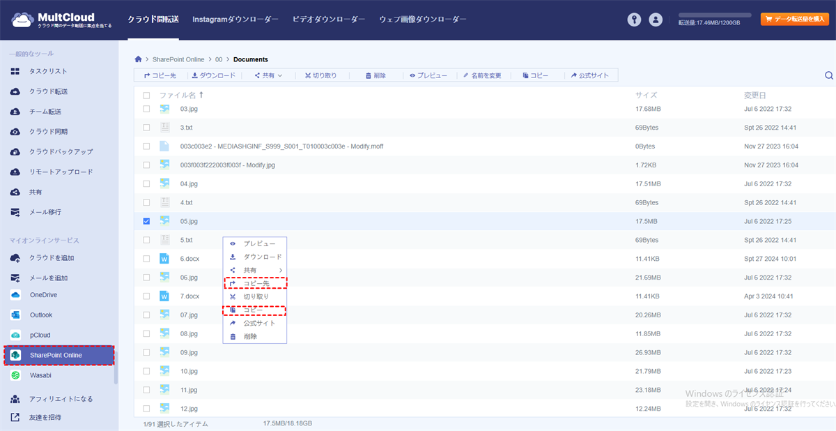Open Team Transfer (チーム転送) icon
The image size is (836, 431).
(x=15, y=112)
